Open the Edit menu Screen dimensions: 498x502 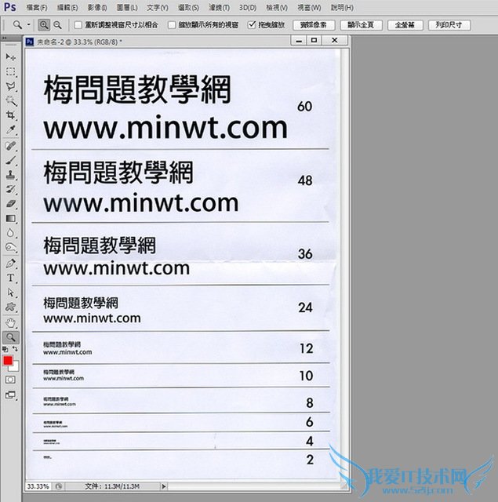[x=67, y=8]
